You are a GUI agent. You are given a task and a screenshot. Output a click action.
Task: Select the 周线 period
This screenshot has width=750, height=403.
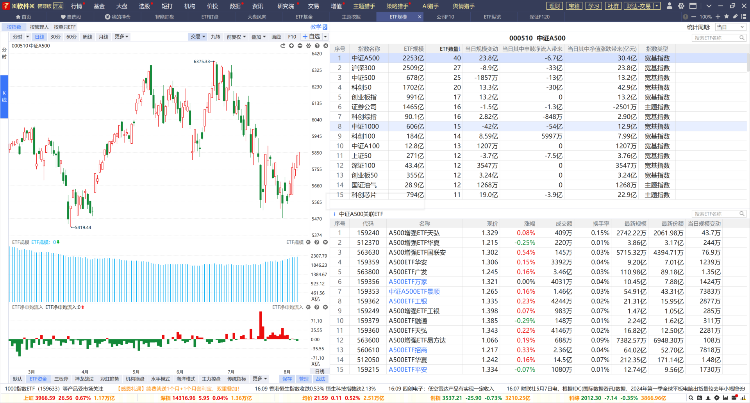(87, 37)
